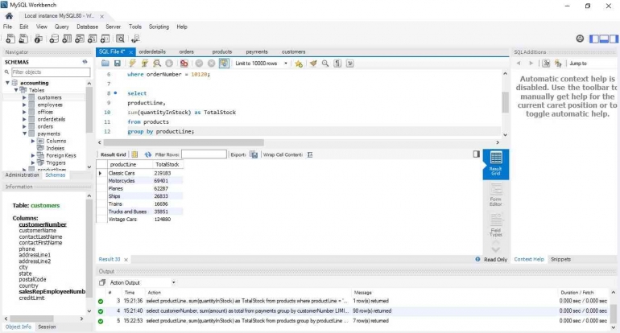Switch to Form Editor view

[x=496, y=195]
